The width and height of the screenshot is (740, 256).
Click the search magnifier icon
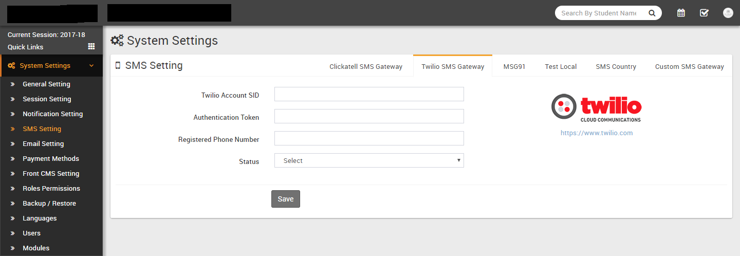(x=652, y=13)
